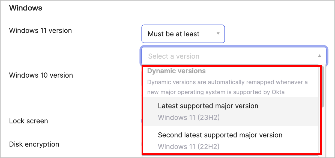The width and height of the screenshot is (335, 158).
Task: Pick the "Windows 11 (22H2)" subtext entry
Action: (189, 147)
